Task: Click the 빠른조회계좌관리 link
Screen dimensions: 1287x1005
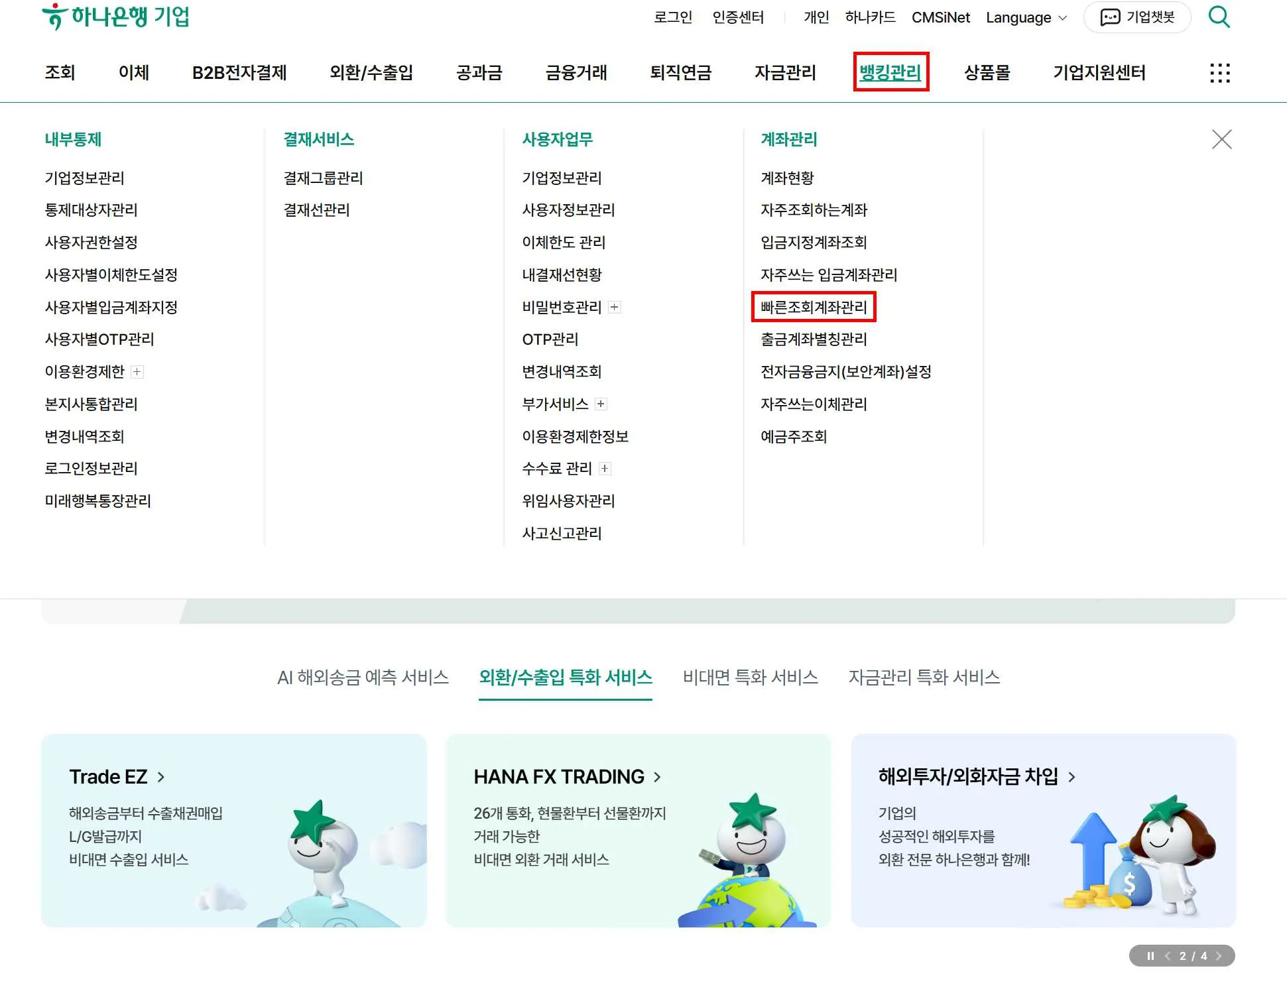Action: [814, 307]
